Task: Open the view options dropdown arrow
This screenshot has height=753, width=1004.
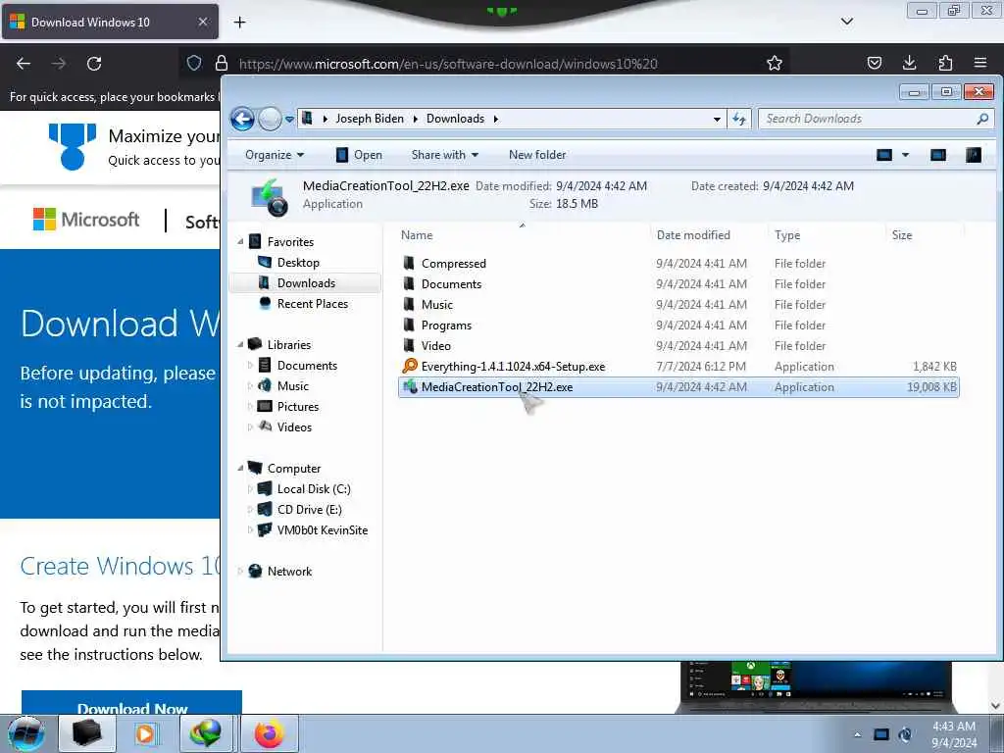Action: click(x=905, y=155)
